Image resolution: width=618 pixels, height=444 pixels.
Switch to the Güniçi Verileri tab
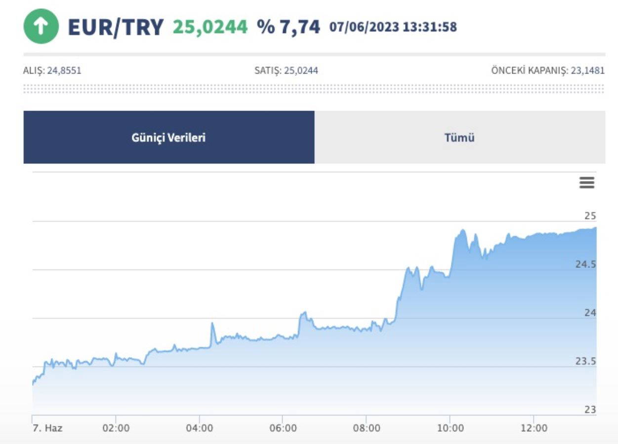click(x=168, y=137)
